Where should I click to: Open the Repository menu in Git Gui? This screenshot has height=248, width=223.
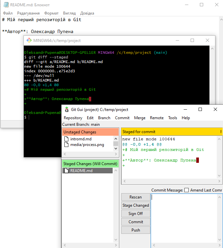[x=73, y=118]
